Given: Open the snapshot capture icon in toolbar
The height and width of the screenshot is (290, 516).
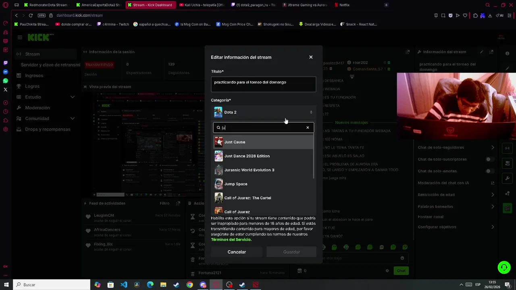Looking at the screenshot, I should [x=443, y=15].
